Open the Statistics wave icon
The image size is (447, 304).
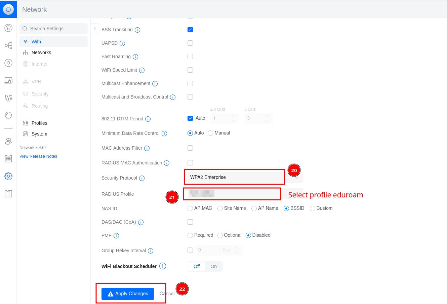tap(8, 98)
